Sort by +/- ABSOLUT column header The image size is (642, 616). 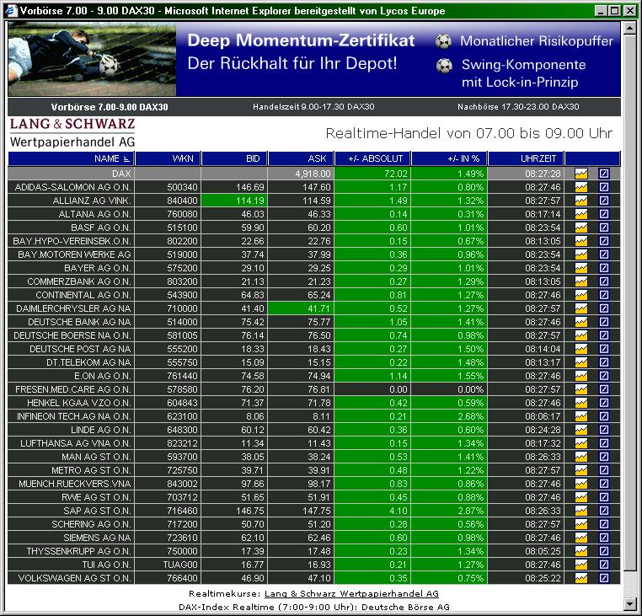tap(373, 158)
